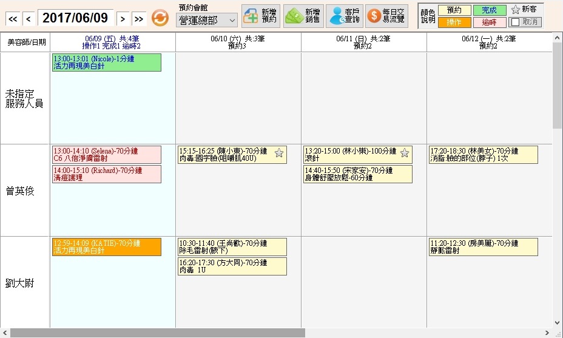Open 每日交易流覽 daily transactions
This screenshot has height=338, width=563.
[388, 16]
